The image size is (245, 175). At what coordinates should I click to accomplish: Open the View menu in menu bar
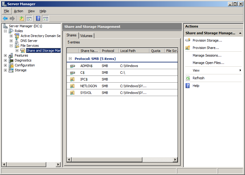coord(31,11)
